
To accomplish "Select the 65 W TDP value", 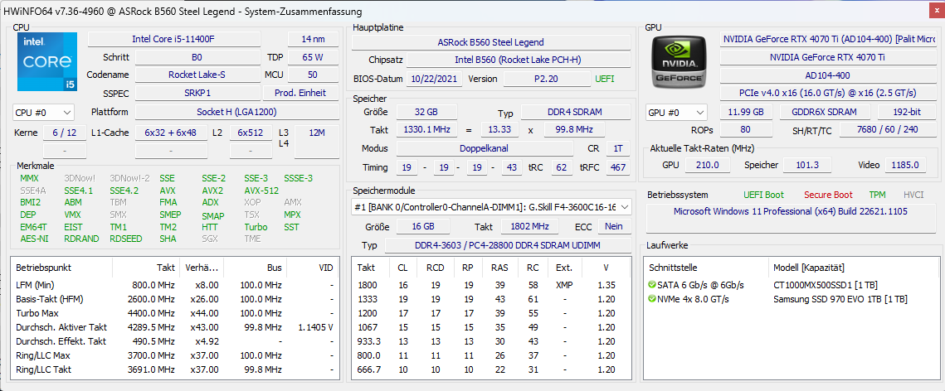I will [x=313, y=57].
